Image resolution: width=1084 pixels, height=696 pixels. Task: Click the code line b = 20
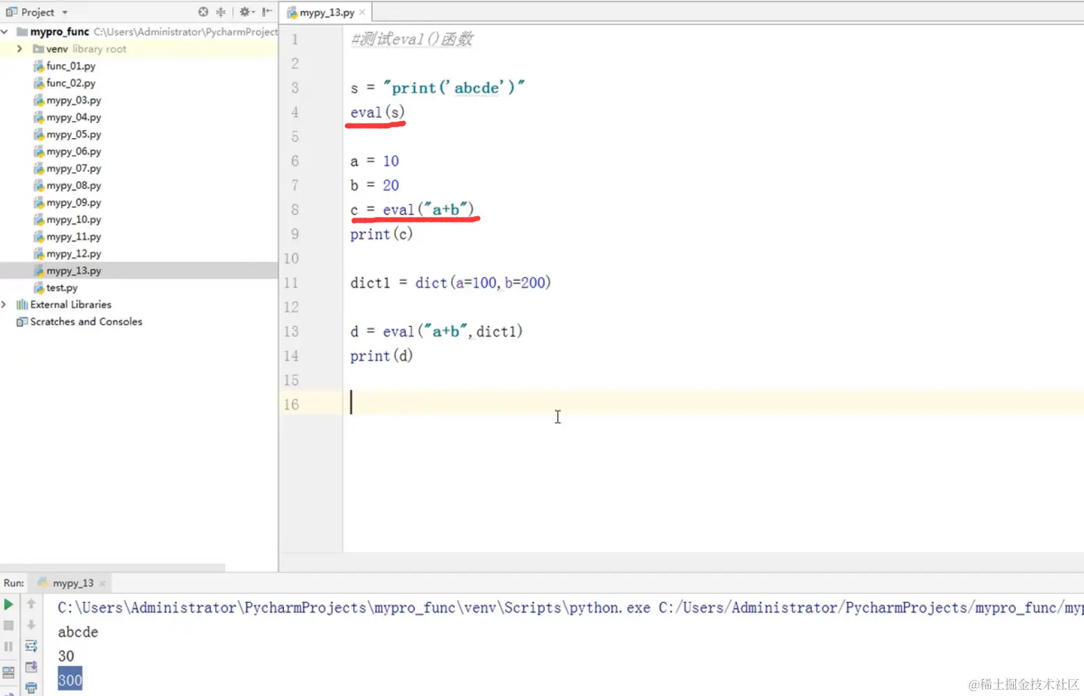(374, 185)
